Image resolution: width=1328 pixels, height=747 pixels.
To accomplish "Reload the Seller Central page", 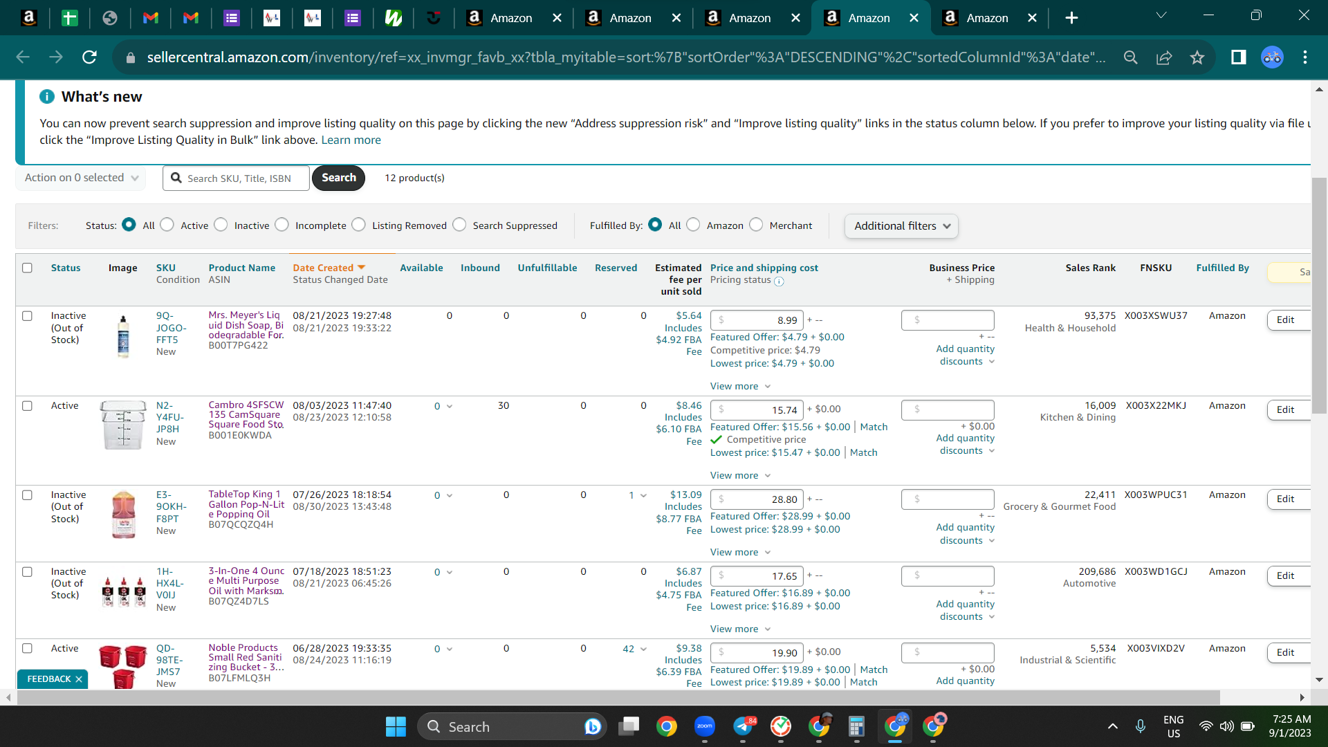I will point(89,57).
